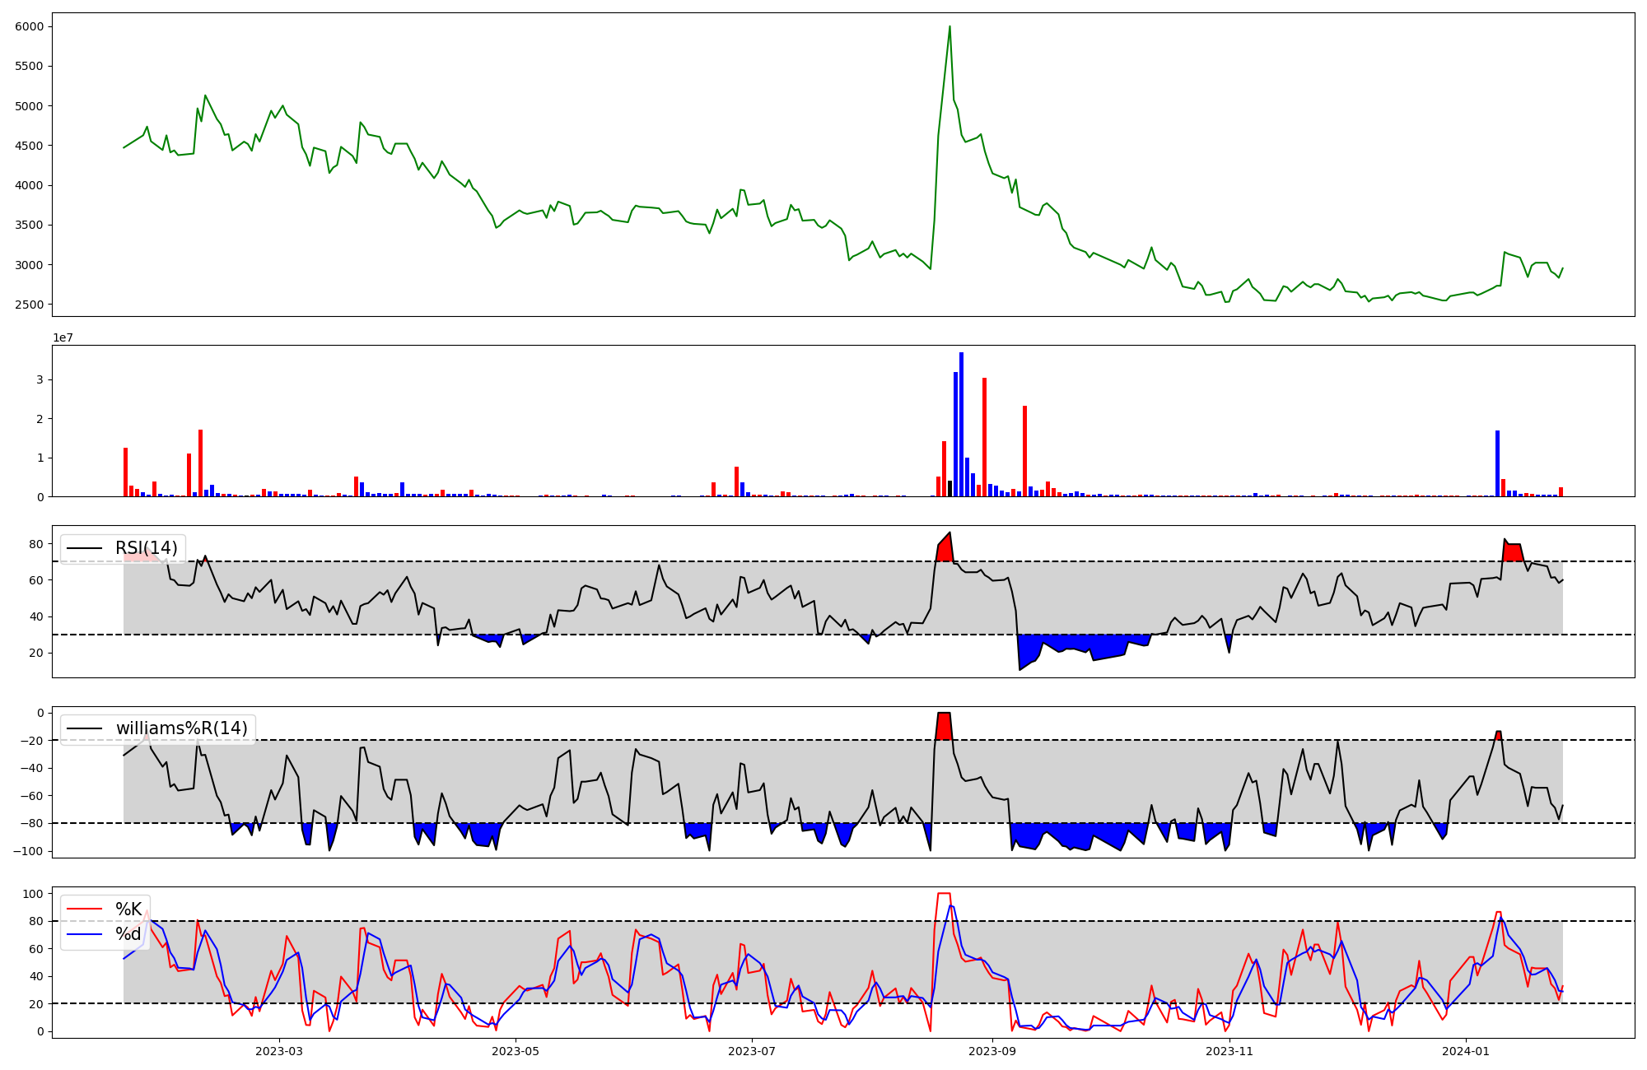Click the 2024-01 date tick label
Image resolution: width=1647 pixels, height=1070 pixels.
tap(1466, 1051)
